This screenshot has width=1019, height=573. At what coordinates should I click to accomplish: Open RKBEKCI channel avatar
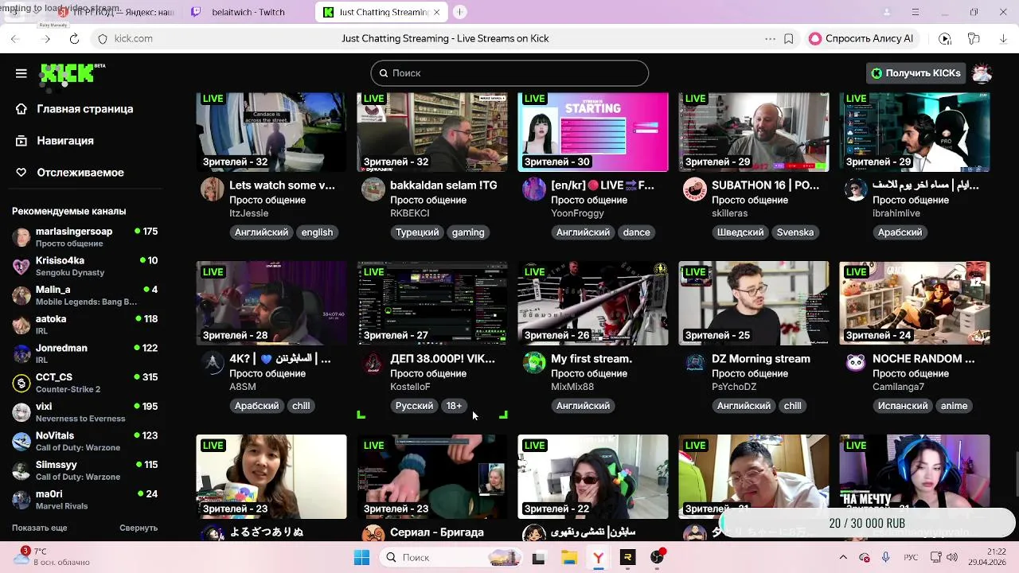point(373,189)
